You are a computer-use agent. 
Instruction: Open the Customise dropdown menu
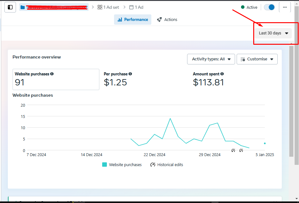point(257,59)
